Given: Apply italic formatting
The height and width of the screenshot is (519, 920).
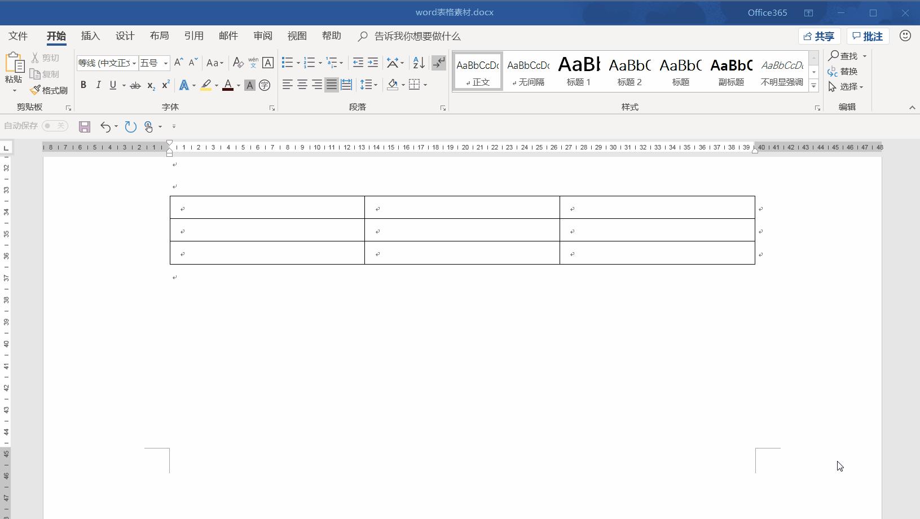Looking at the screenshot, I should coord(98,85).
